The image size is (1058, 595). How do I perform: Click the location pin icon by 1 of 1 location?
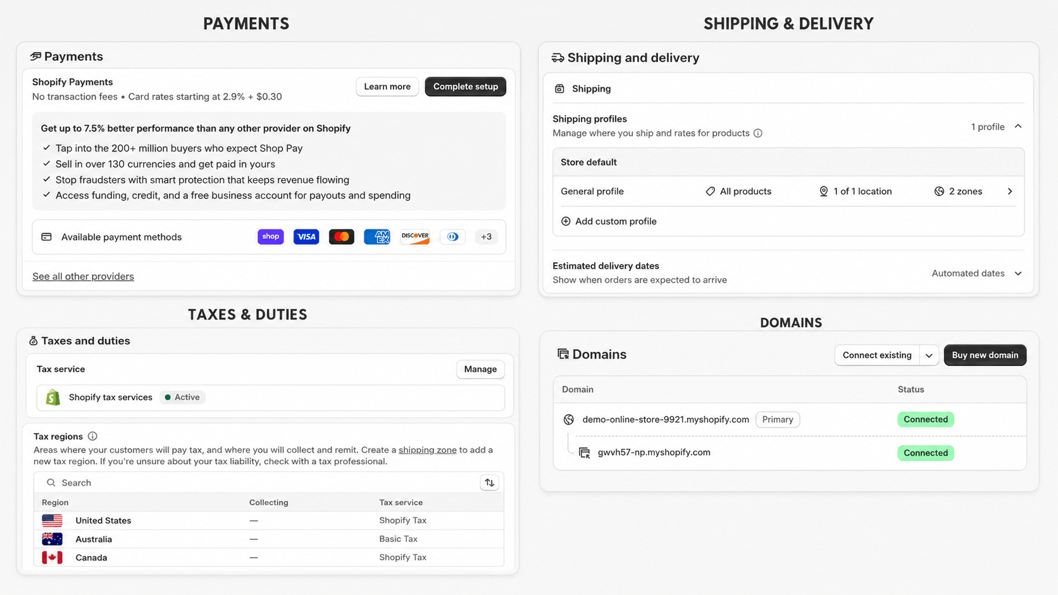click(823, 191)
